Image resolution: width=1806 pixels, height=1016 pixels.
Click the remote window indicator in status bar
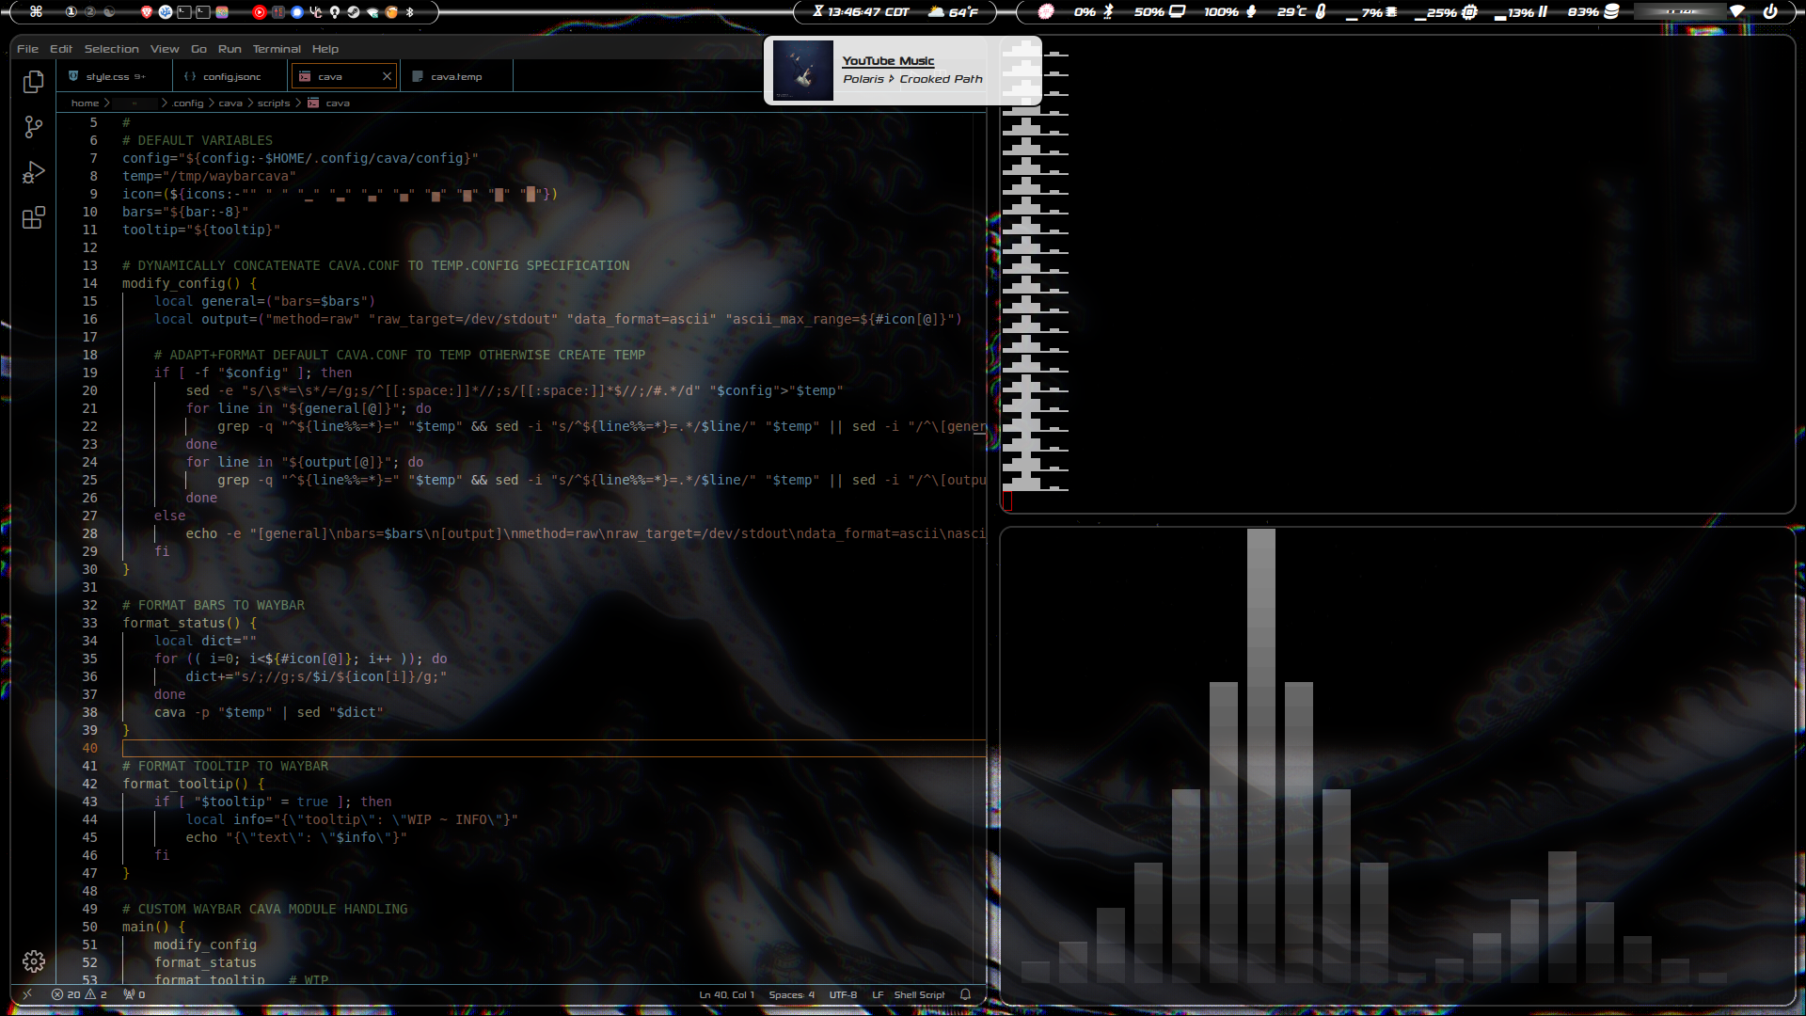pos(27,994)
